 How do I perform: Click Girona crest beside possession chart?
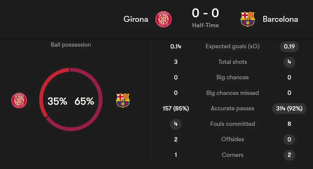(19, 101)
